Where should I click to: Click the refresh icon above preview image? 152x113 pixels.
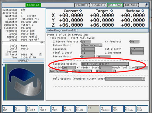3,65
